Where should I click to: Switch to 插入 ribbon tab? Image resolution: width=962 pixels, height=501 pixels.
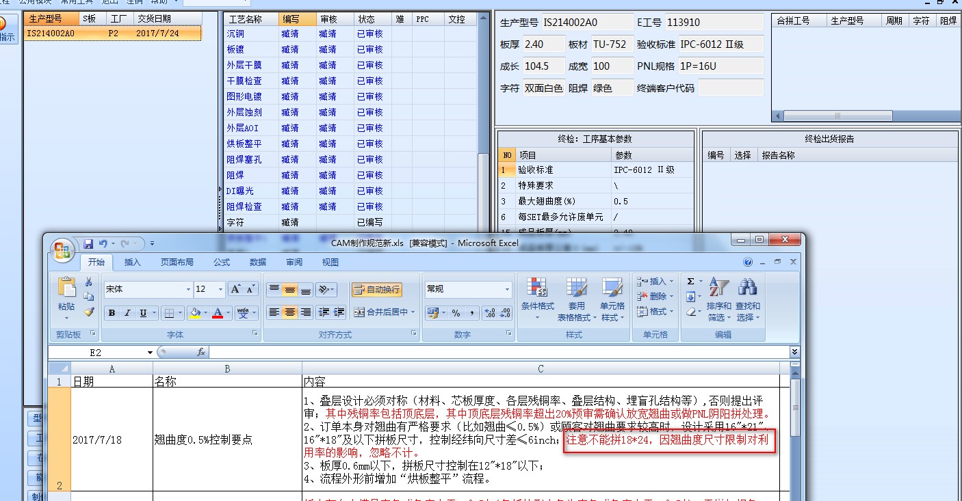(x=133, y=262)
